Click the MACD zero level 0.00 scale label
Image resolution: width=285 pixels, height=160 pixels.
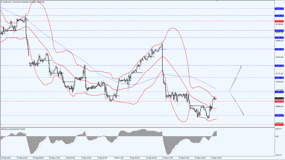pyautogui.click(x=277, y=136)
